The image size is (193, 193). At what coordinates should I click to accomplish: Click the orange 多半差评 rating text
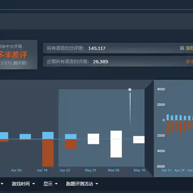coord(13,55)
